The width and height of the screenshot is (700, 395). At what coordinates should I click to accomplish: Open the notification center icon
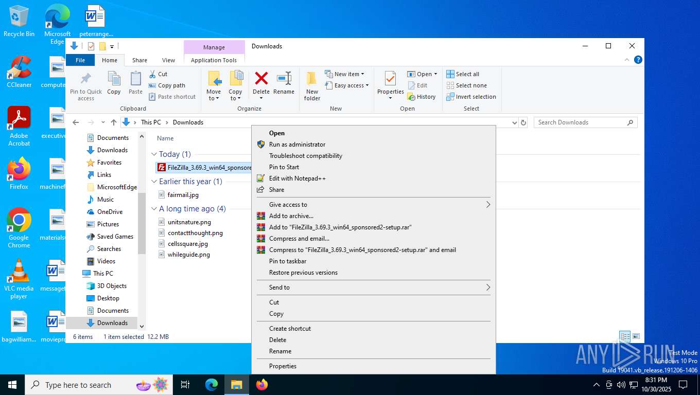click(683, 385)
